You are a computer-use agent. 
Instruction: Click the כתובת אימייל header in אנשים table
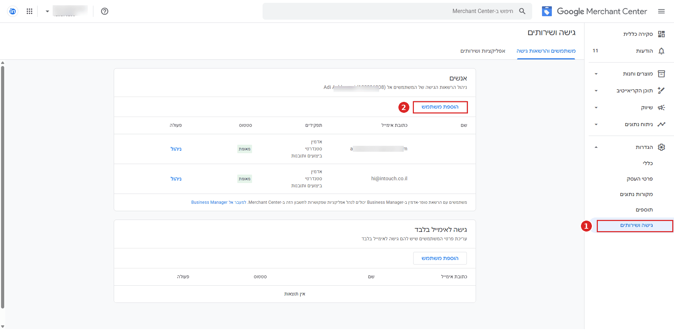[395, 125]
